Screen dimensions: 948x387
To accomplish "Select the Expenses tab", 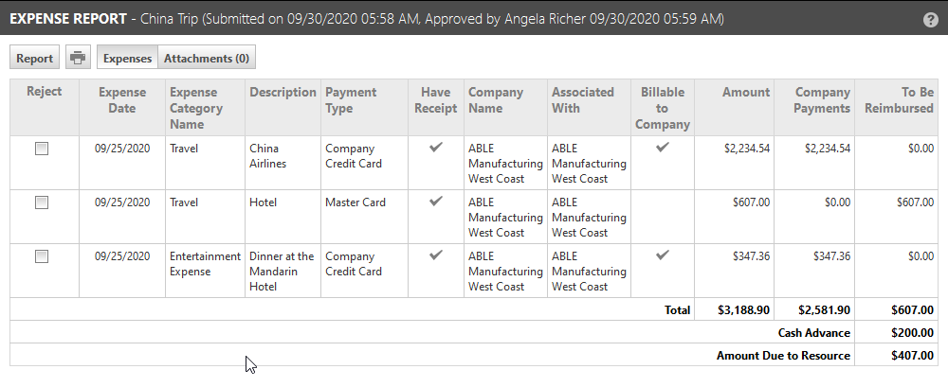I will [x=128, y=58].
